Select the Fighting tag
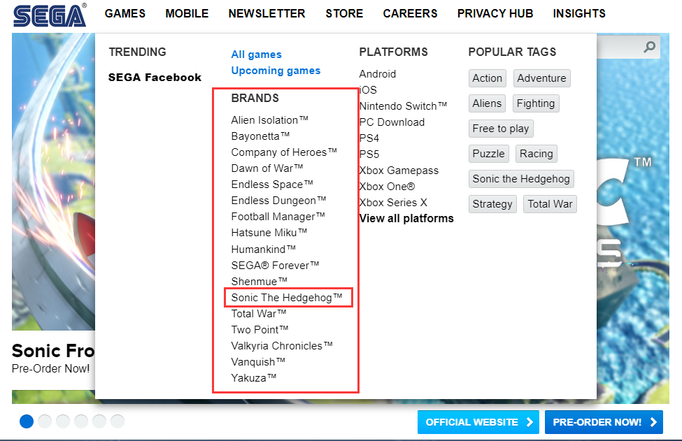This screenshot has width=682, height=441. (x=535, y=103)
